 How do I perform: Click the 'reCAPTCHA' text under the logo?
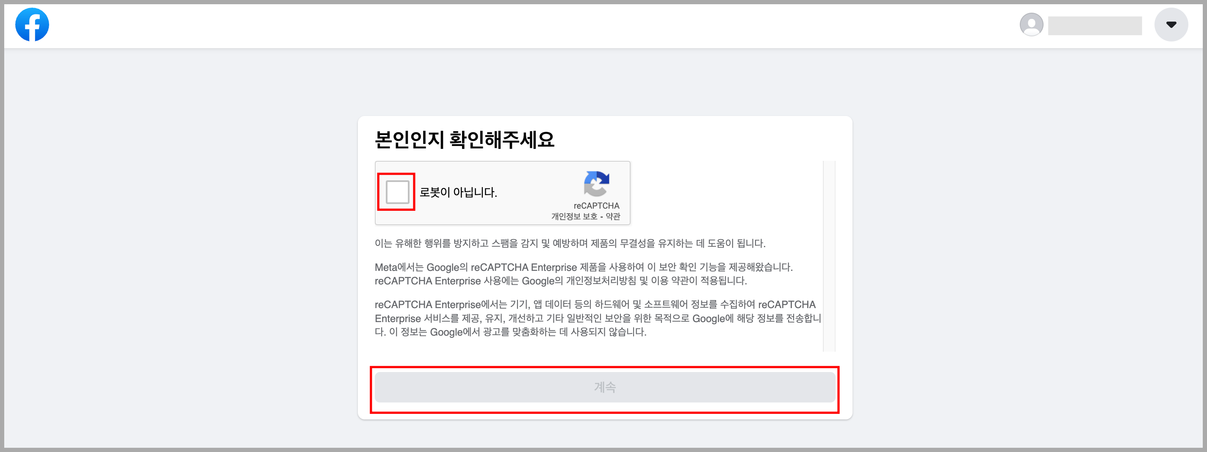(596, 206)
